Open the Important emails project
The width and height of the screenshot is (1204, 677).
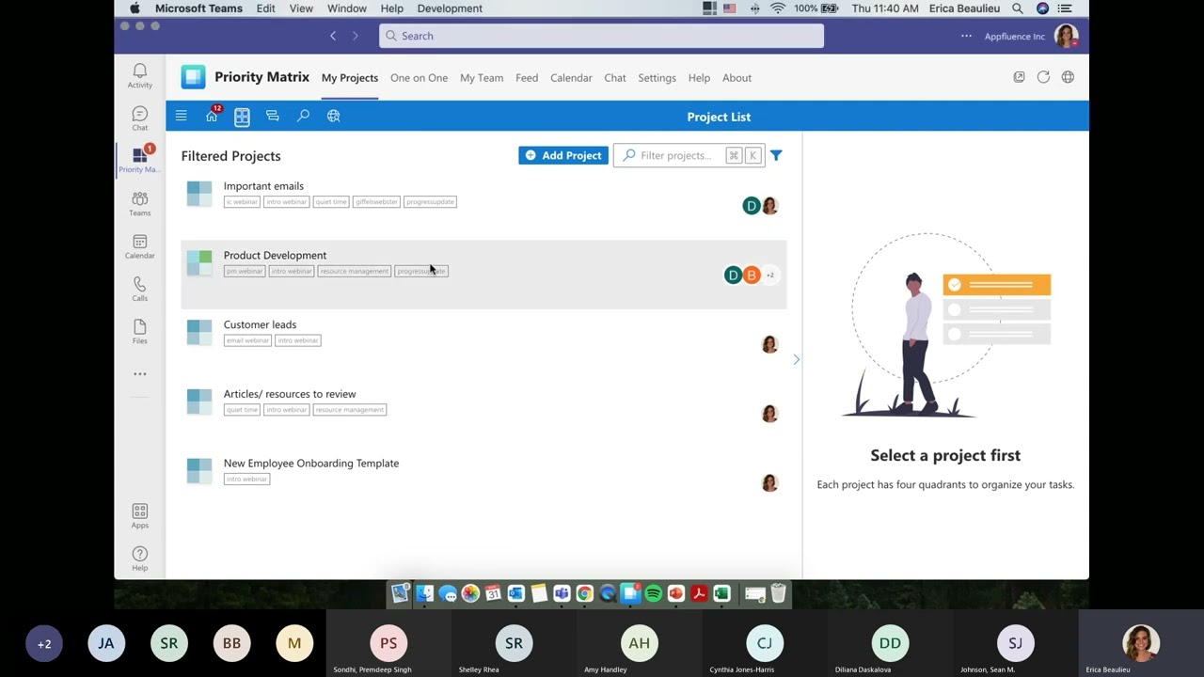(x=483, y=205)
